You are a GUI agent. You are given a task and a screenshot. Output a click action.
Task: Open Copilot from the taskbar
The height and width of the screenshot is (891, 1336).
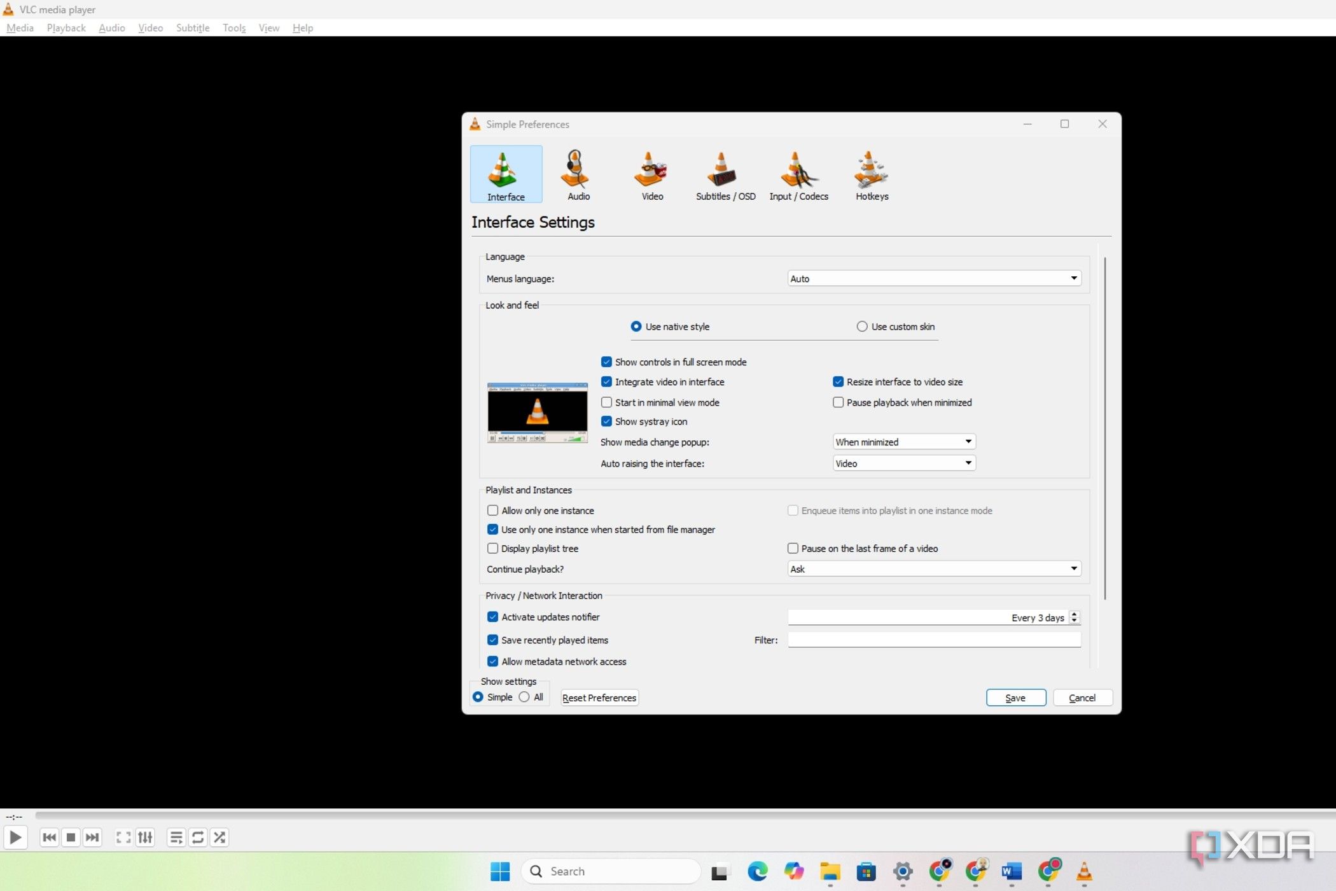pos(793,871)
